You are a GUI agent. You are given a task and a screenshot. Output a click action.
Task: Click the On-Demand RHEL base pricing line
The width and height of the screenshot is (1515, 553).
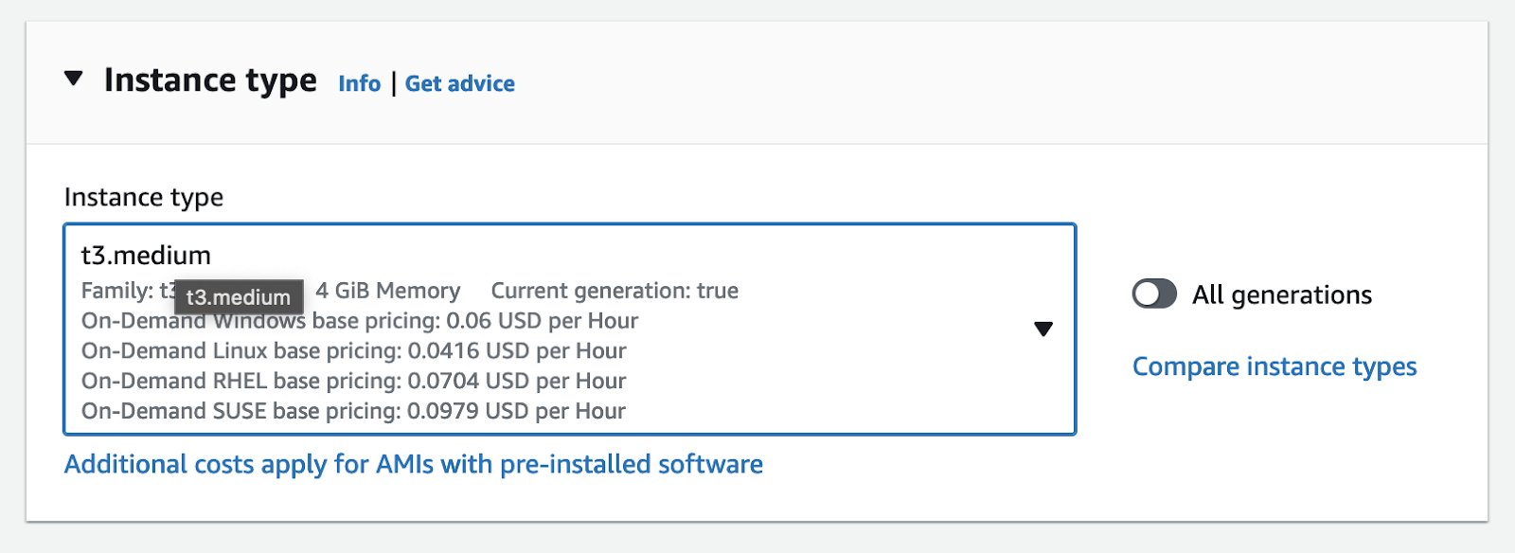point(353,381)
